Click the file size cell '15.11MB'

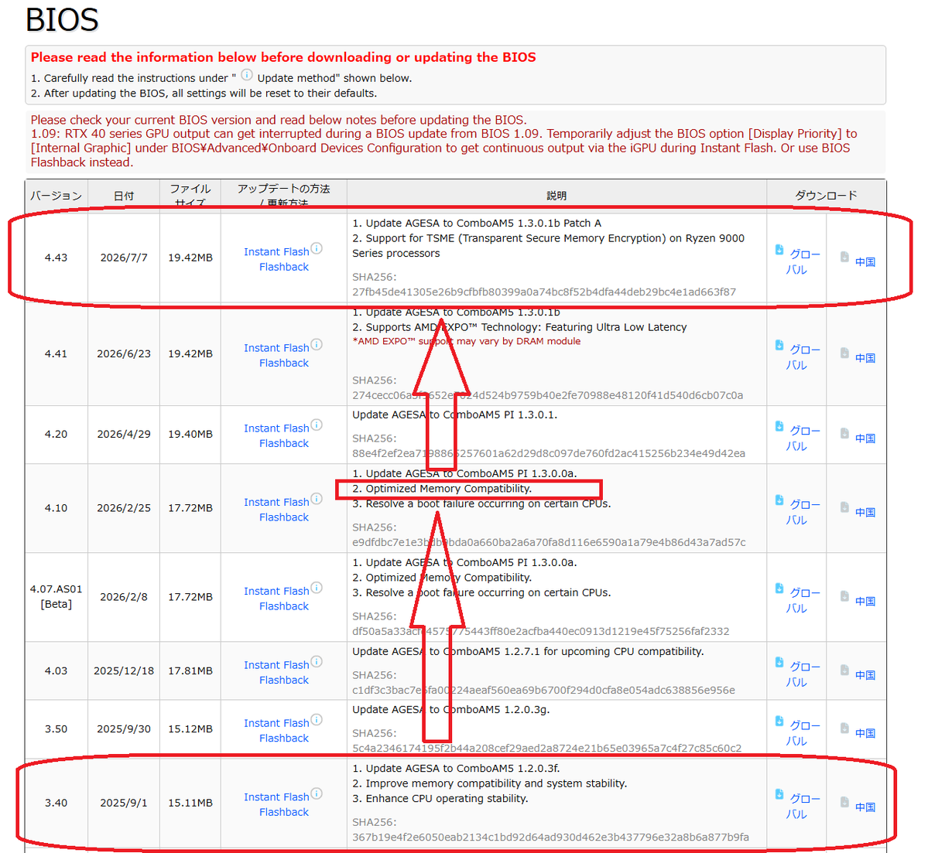(x=190, y=804)
